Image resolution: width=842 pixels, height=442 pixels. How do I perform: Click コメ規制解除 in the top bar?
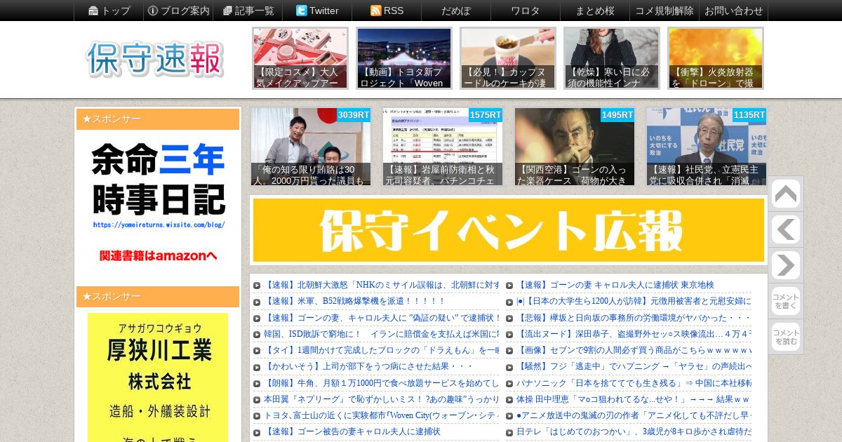click(x=664, y=11)
